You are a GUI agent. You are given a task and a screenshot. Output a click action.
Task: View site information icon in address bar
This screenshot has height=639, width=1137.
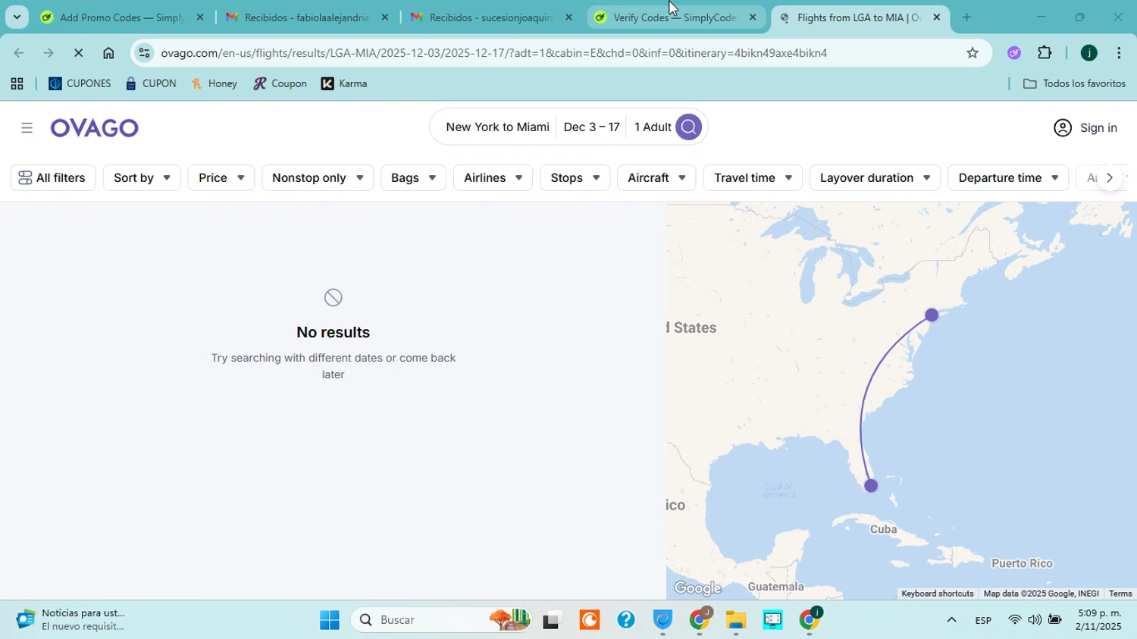pos(144,53)
